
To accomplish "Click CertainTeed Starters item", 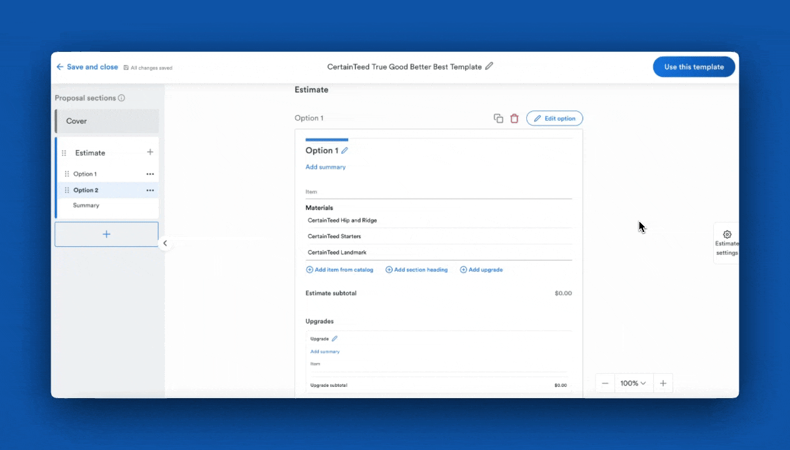I will (334, 237).
